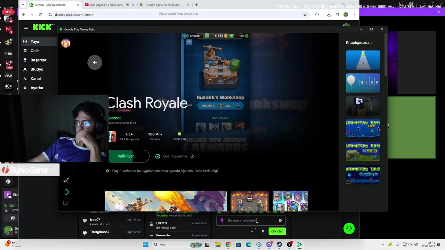This screenshot has height=250, width=445.
Task: Open Geometry Dash SubZero library thumbnail
Action: [363, 174]
